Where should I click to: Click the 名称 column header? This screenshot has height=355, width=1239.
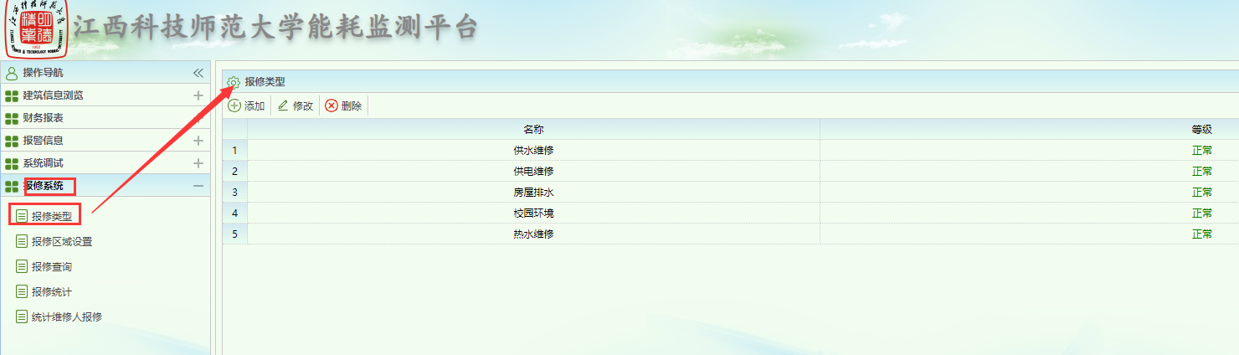pyautogui.click(x=533, y=130)
